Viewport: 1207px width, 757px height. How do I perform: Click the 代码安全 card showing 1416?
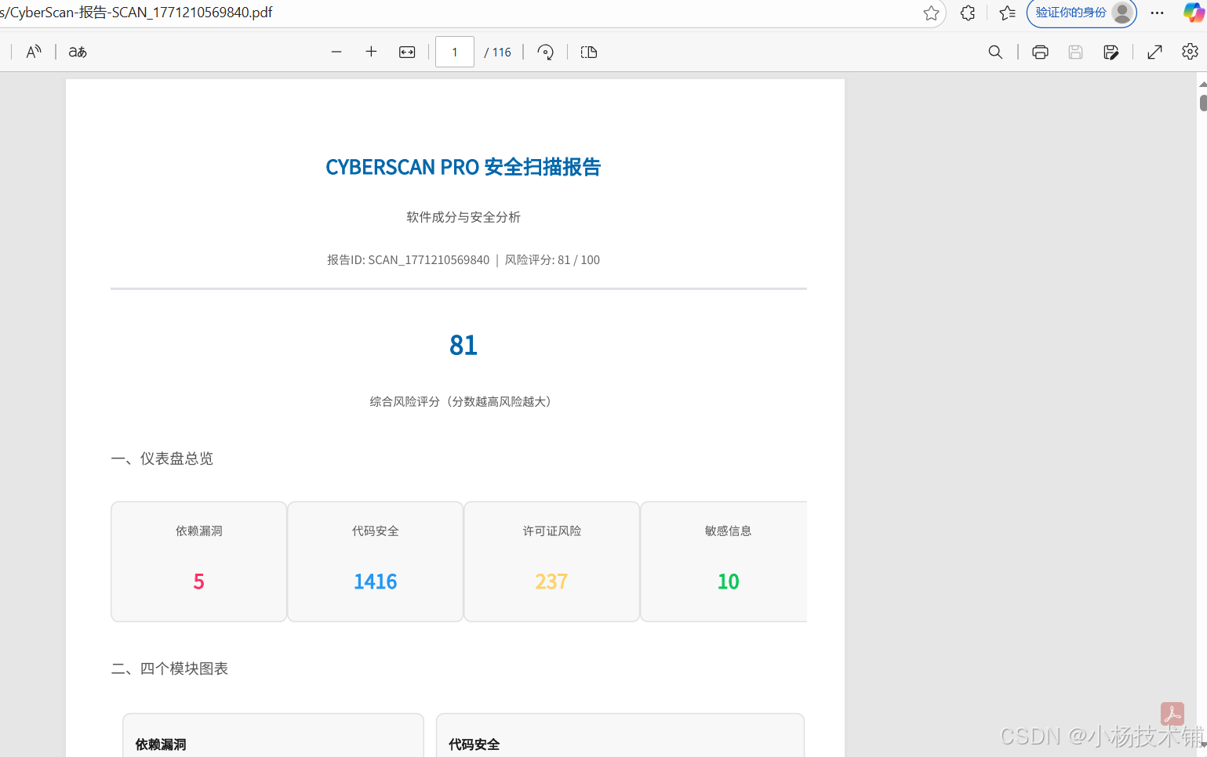[x=375, y=561]
